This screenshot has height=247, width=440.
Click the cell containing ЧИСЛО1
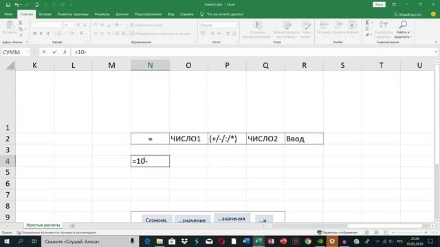tap(188, 139)
